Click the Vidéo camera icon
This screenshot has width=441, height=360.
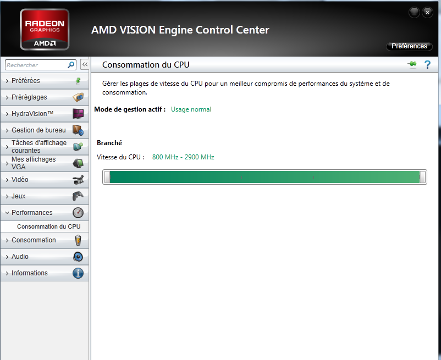pos(78,180)
